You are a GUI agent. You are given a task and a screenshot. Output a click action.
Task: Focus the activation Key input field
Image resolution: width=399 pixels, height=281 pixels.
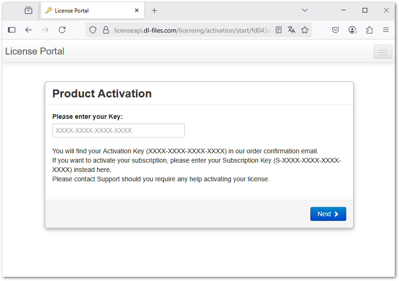click(119, 130)
